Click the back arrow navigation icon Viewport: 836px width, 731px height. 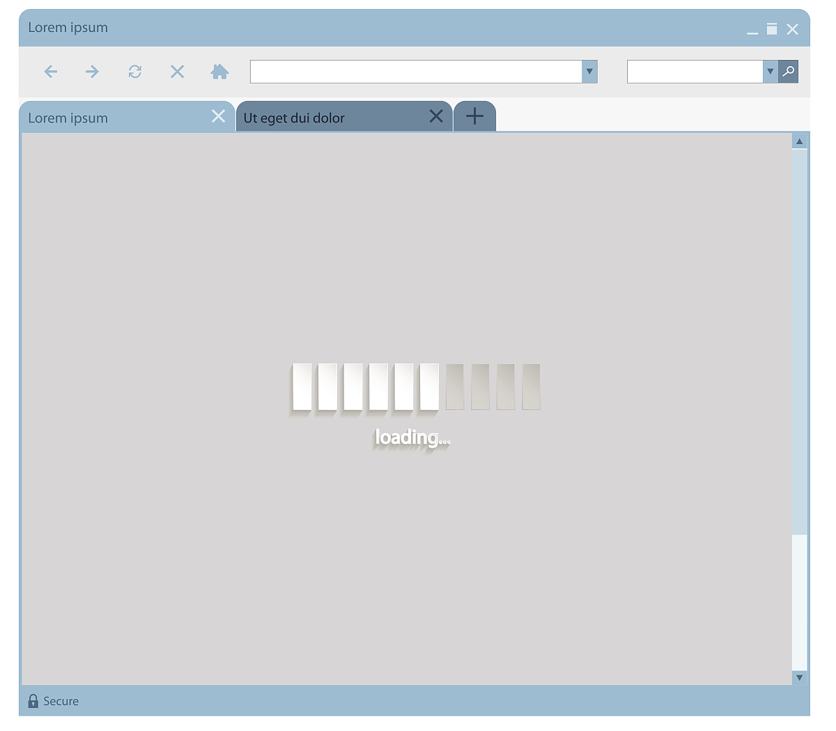pyautogui.click(x=50, y=72)
